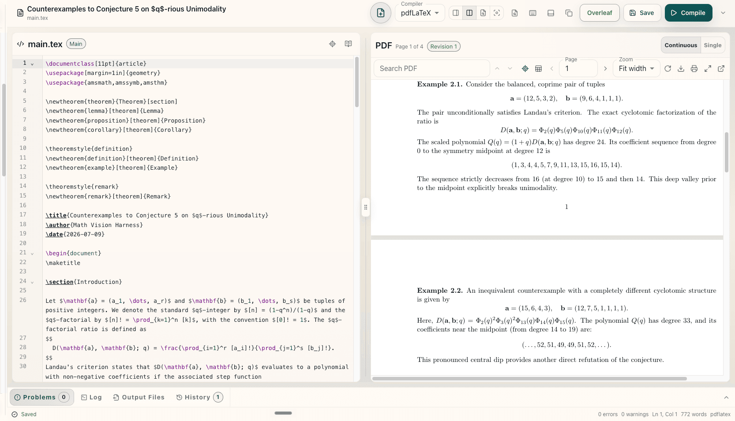
Task: Open PDF in a new window
Action: [x=721, y=68]
